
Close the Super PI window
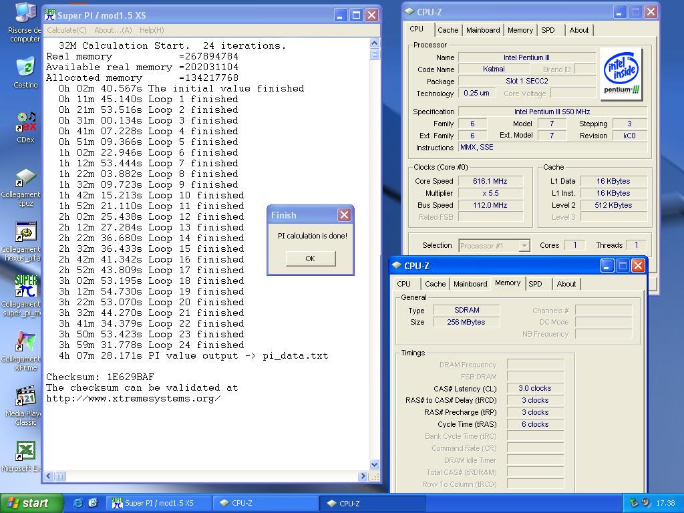click(x=371, y=15)
